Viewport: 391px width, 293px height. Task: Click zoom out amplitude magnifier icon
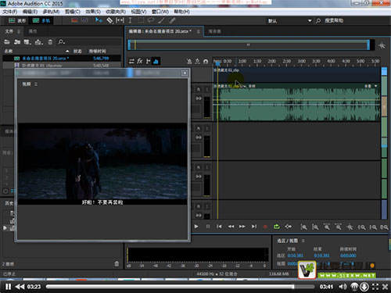(315, 227)
